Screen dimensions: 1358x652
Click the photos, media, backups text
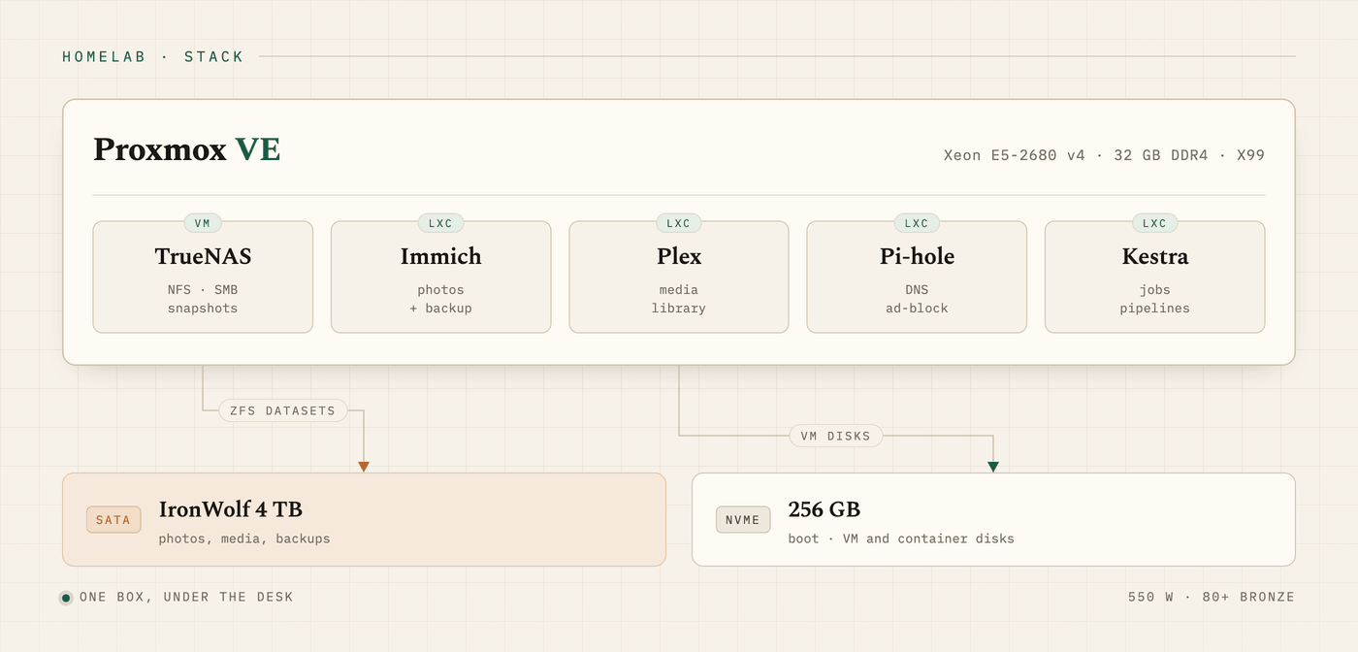coord(244,538)
